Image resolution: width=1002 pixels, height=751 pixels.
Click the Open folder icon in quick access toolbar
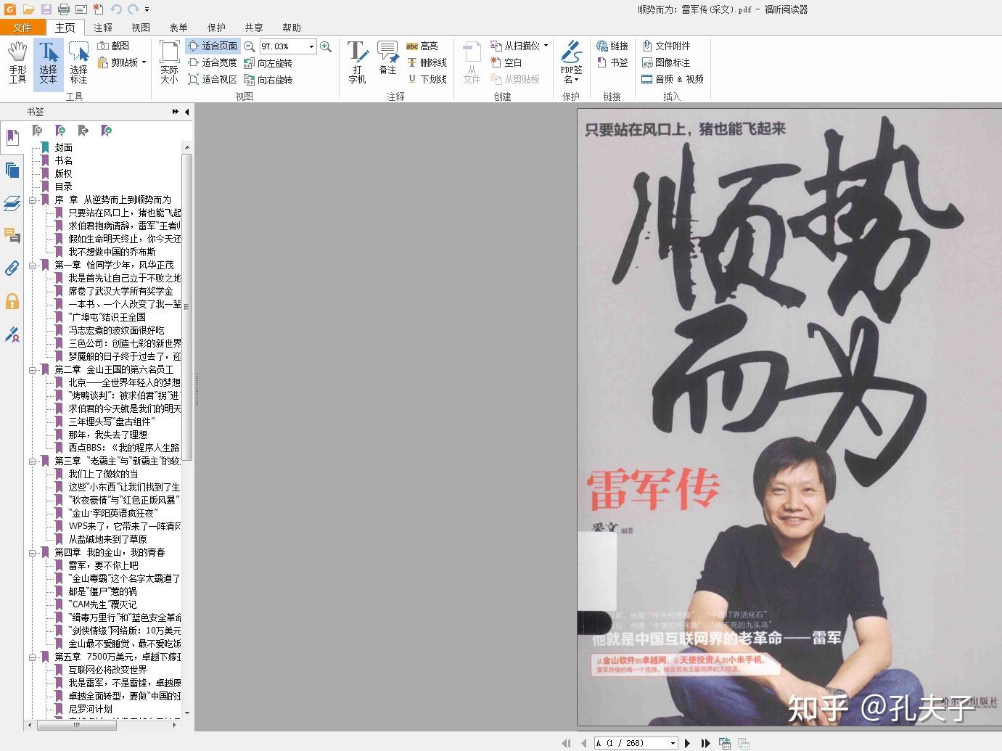click(x=28, y=9)
